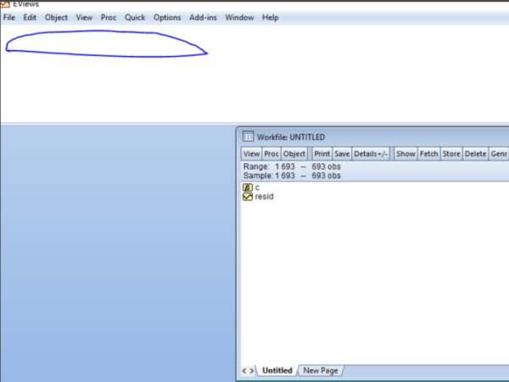509x382 pixels.
Task: Click the Sample: 1 693 line
Action: tap(292, 176)
